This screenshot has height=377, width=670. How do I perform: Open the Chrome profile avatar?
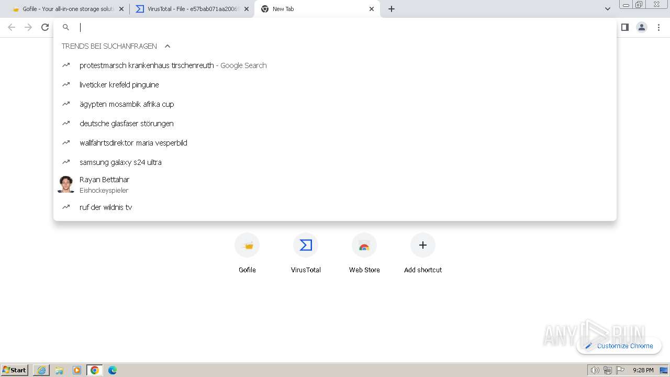coord(642,27)
